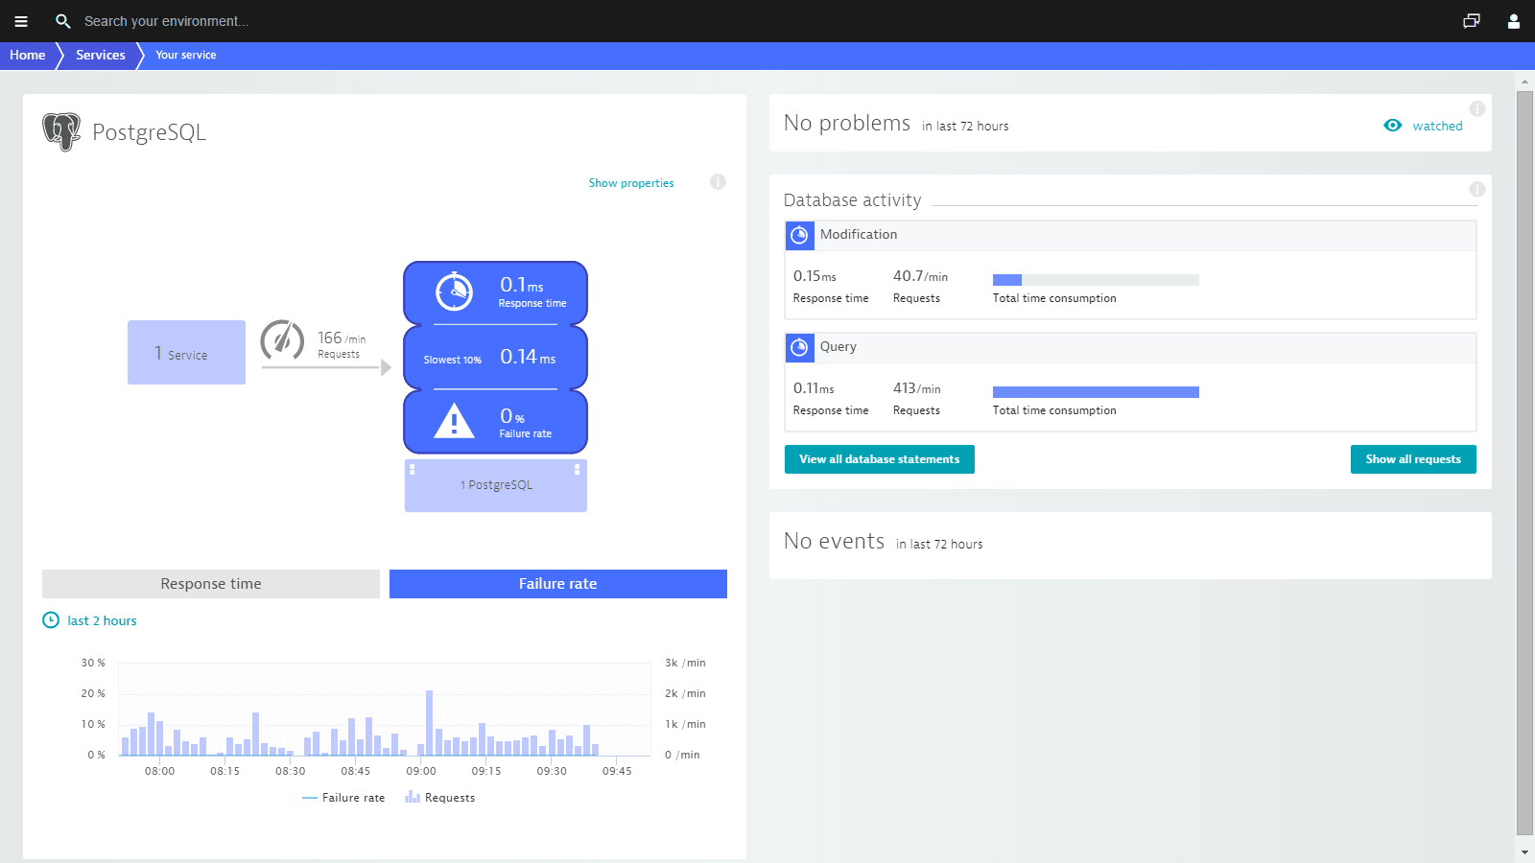Click the Query timer icon

(x=800, y=347)
